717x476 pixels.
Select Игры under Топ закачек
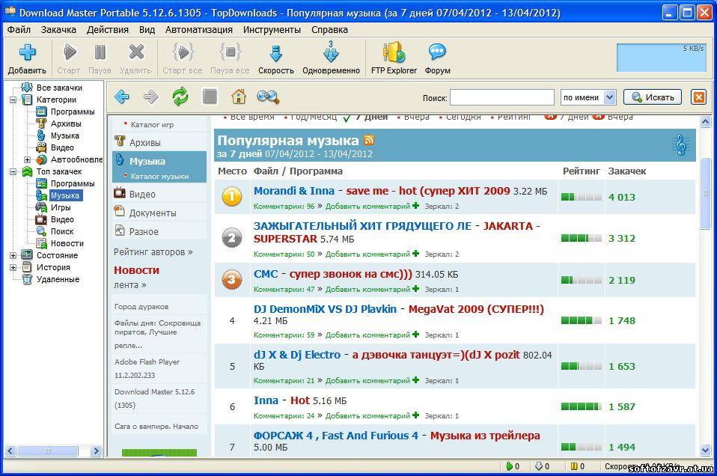61,207
